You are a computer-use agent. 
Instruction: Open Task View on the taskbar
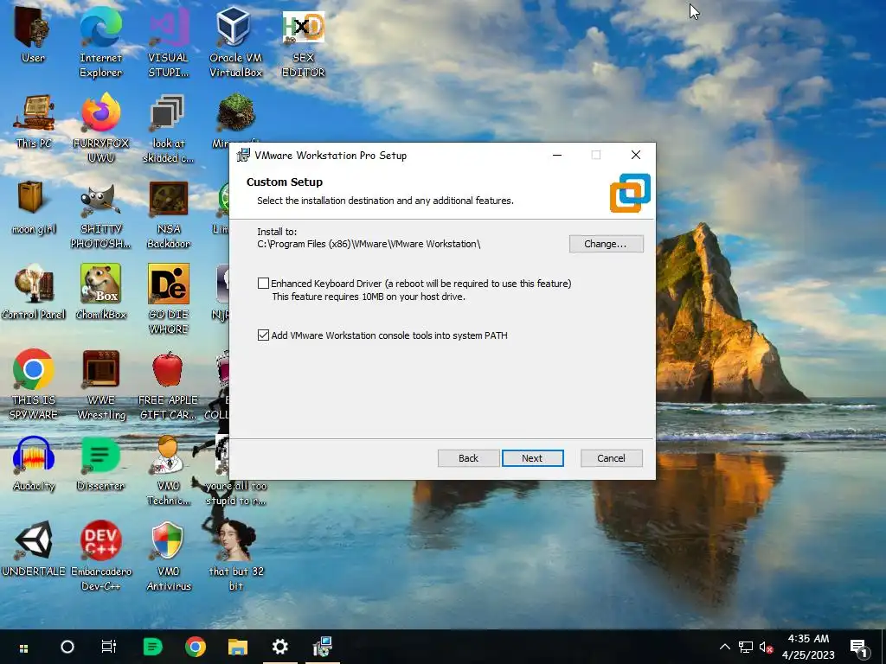(108, 647)
